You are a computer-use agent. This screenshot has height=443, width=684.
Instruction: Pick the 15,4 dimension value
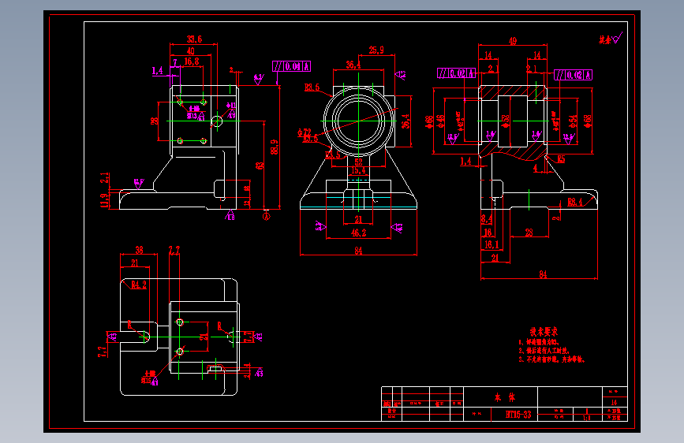[359, 170]
